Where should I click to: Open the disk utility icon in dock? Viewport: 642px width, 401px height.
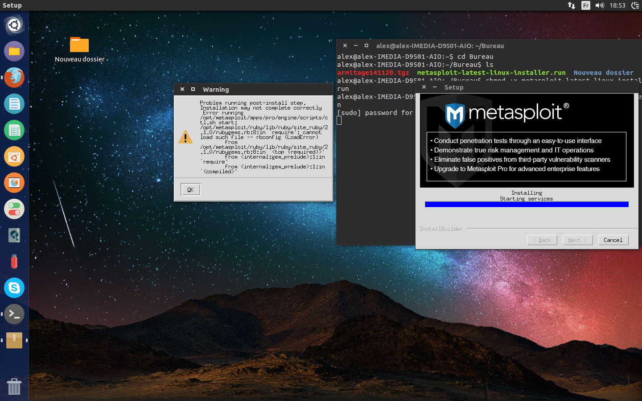(14, 235)
